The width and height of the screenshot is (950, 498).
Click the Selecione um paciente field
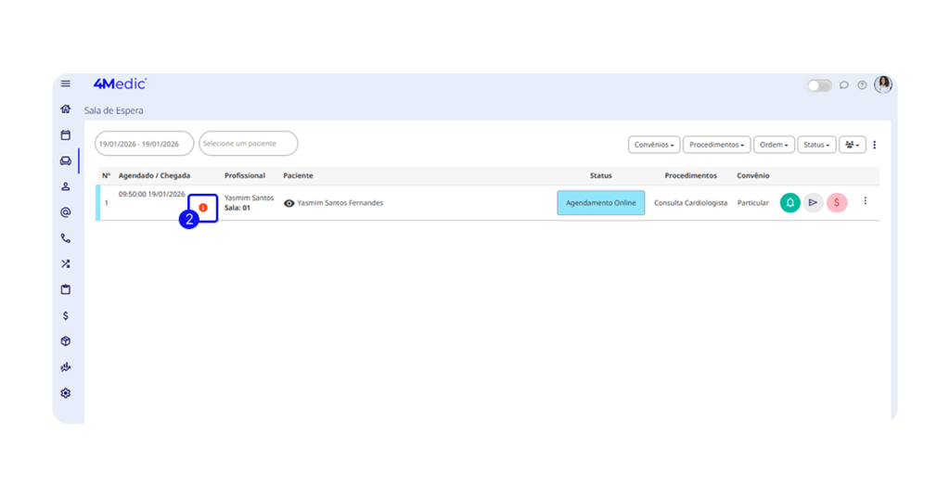point(248,144)
